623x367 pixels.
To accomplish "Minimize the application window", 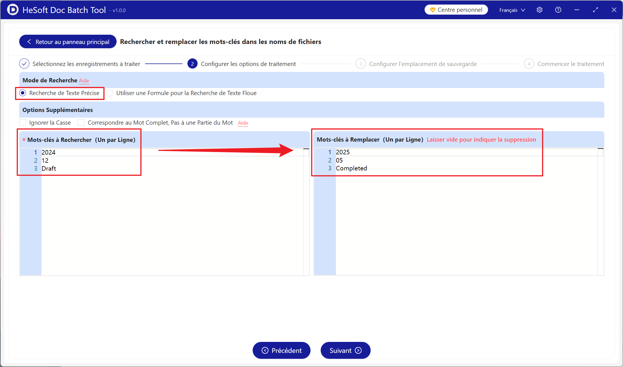I will click(577, 10).
